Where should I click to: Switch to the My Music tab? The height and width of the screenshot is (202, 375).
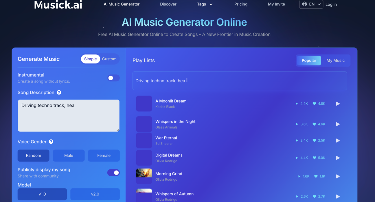point(335,60)
